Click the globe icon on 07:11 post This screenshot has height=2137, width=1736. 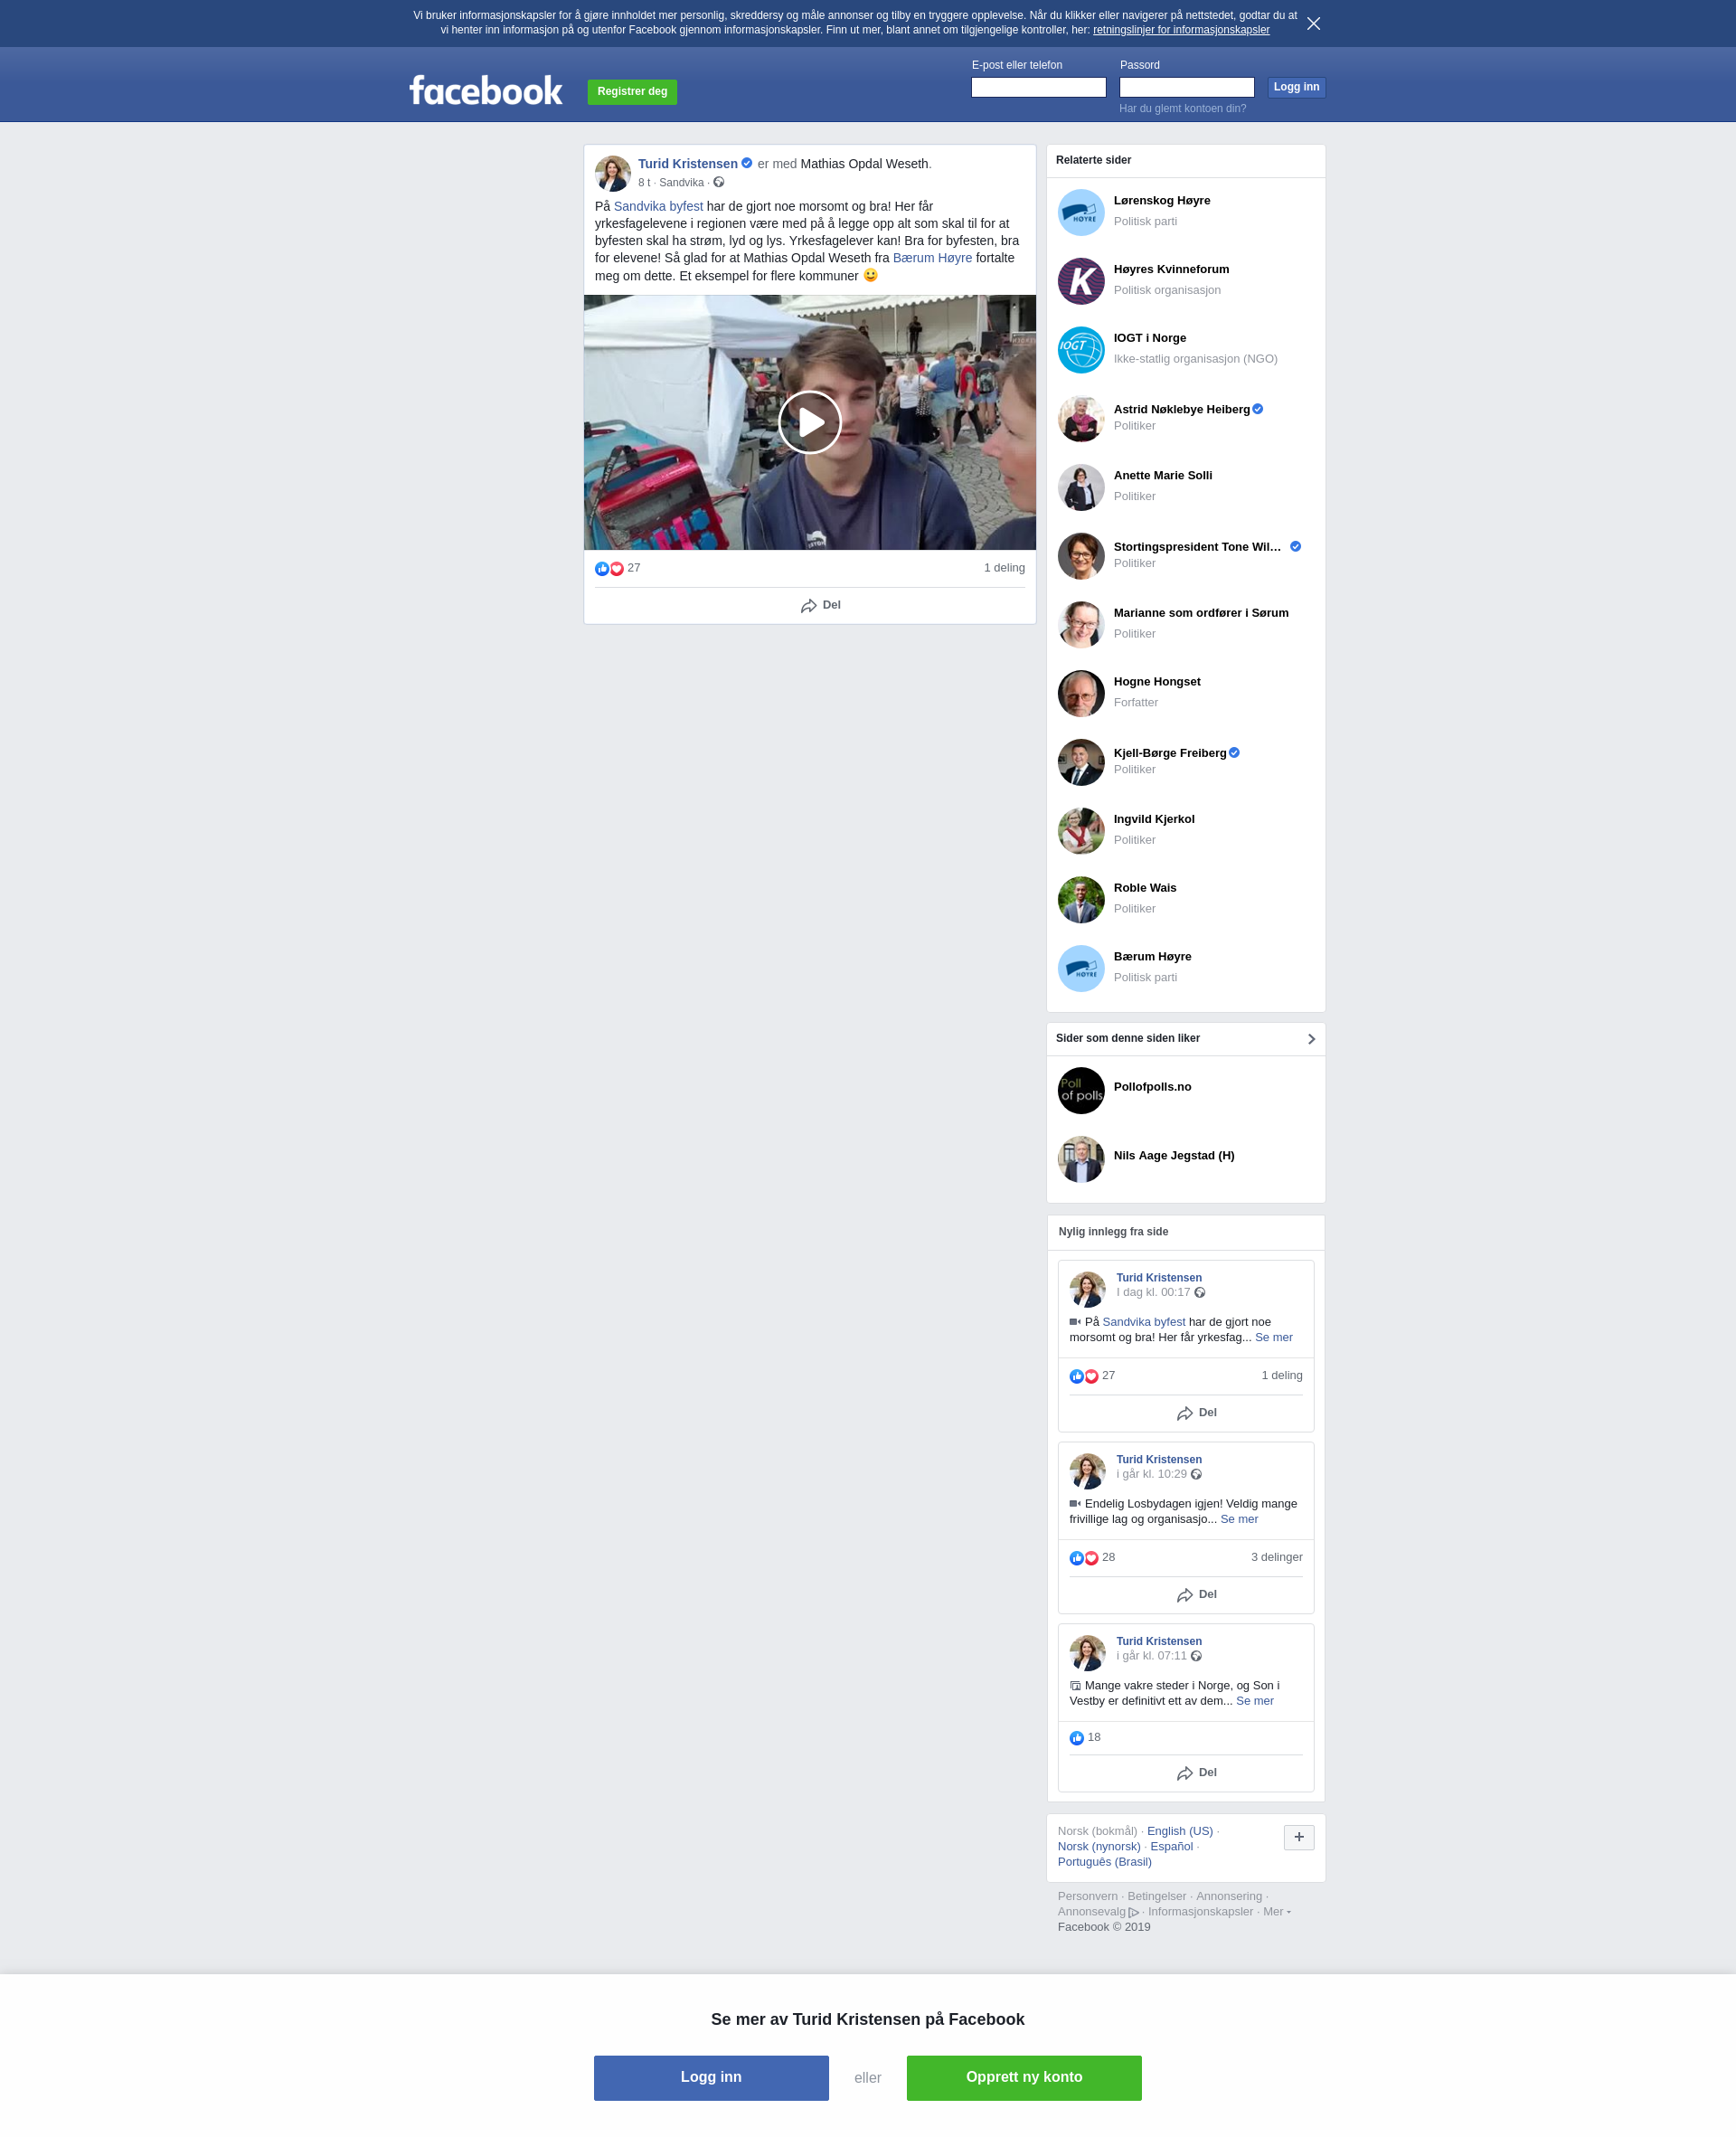coord(1196,1656)
